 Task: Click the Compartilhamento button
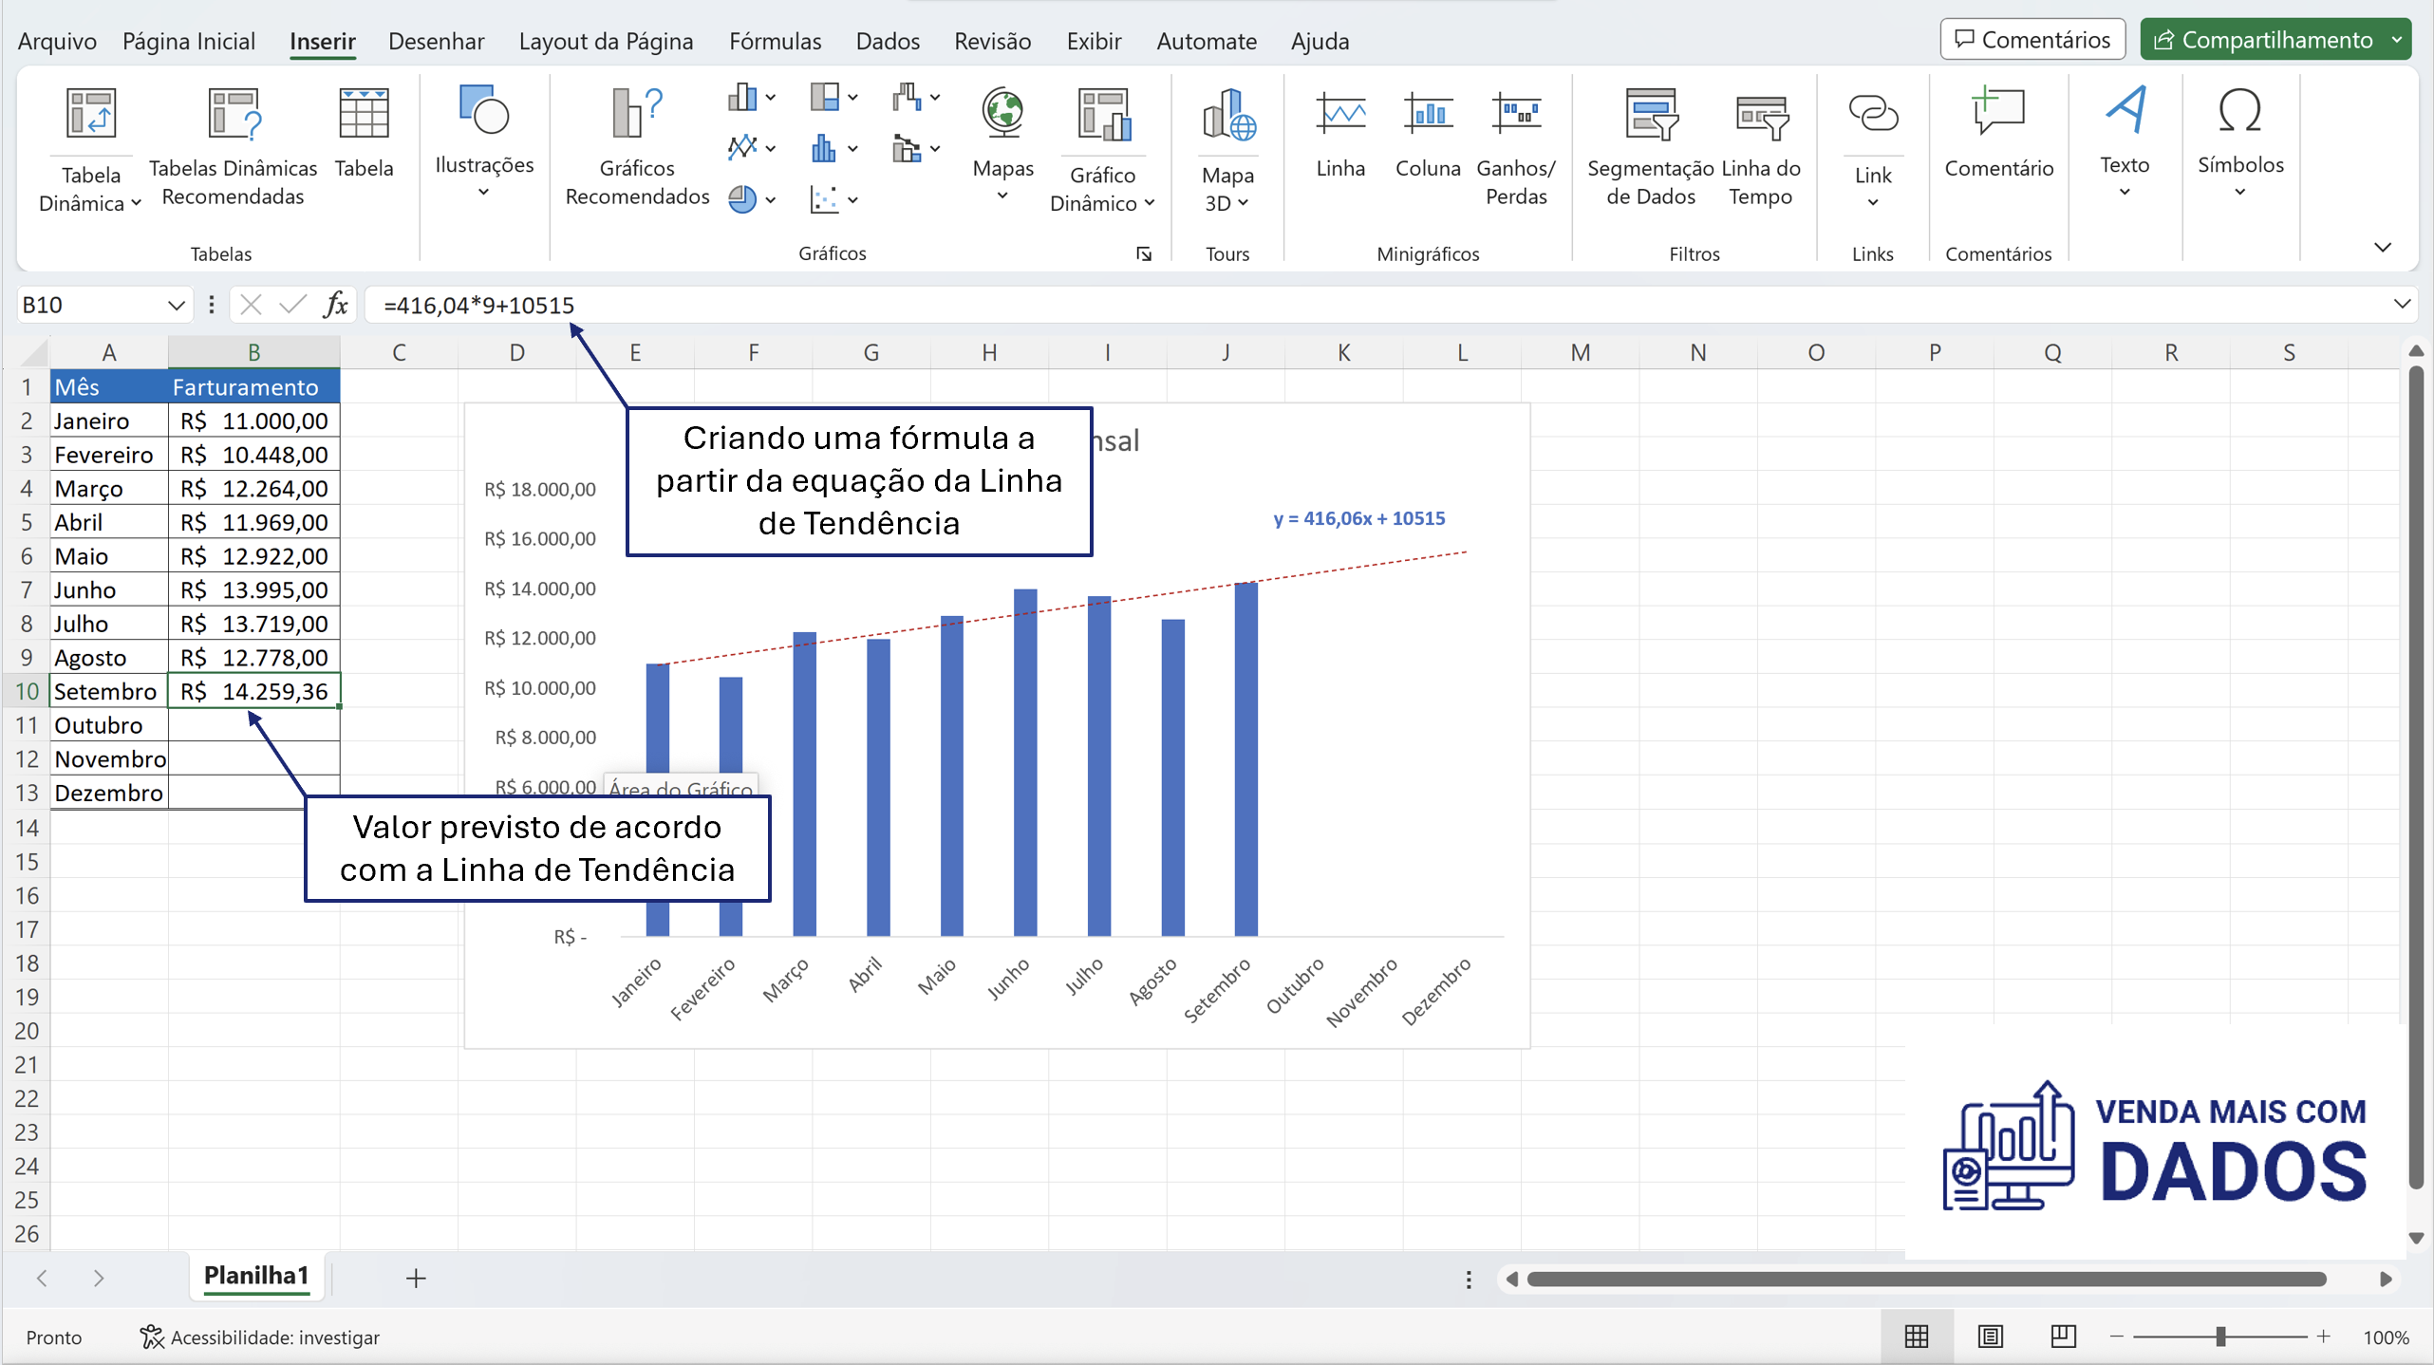(x=2263, y=40)
